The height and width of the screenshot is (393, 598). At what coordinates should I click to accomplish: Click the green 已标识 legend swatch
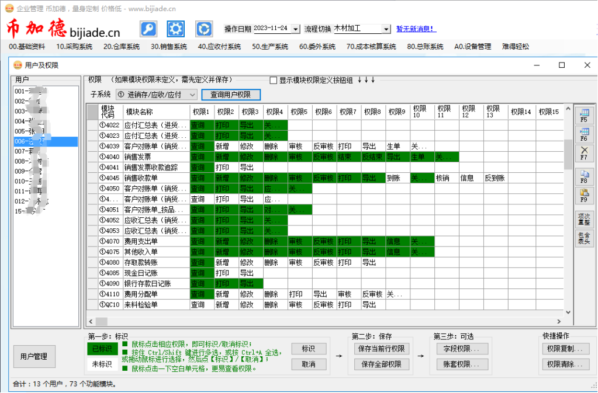[102, 349]
